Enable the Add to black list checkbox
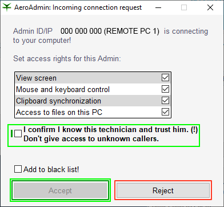Viewport: 224px width, 207px height. [x=18, y=169]
